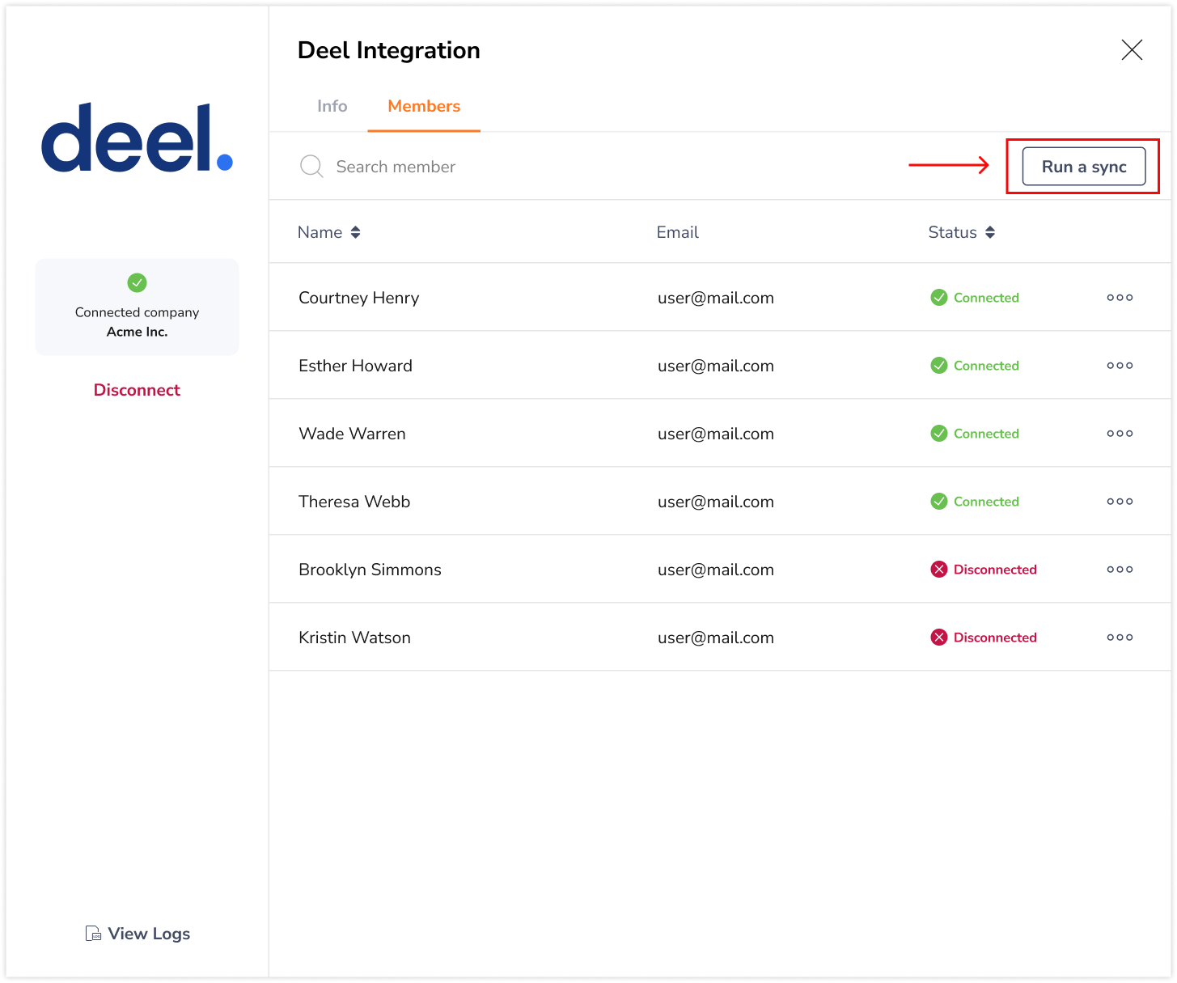Open View Logs

[138, 934]
